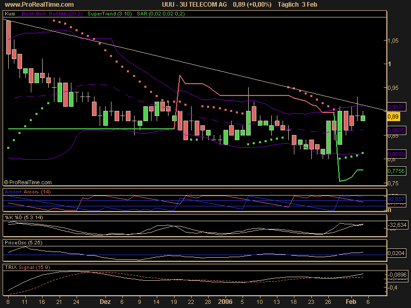Click the 3 Feb date in header
This screenshot has height=308, width=411.
(x=309, y=5)
